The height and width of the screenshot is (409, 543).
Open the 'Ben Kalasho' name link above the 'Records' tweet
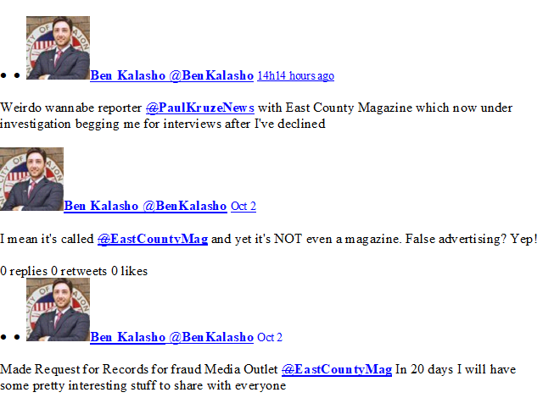[x=128, y=337]
